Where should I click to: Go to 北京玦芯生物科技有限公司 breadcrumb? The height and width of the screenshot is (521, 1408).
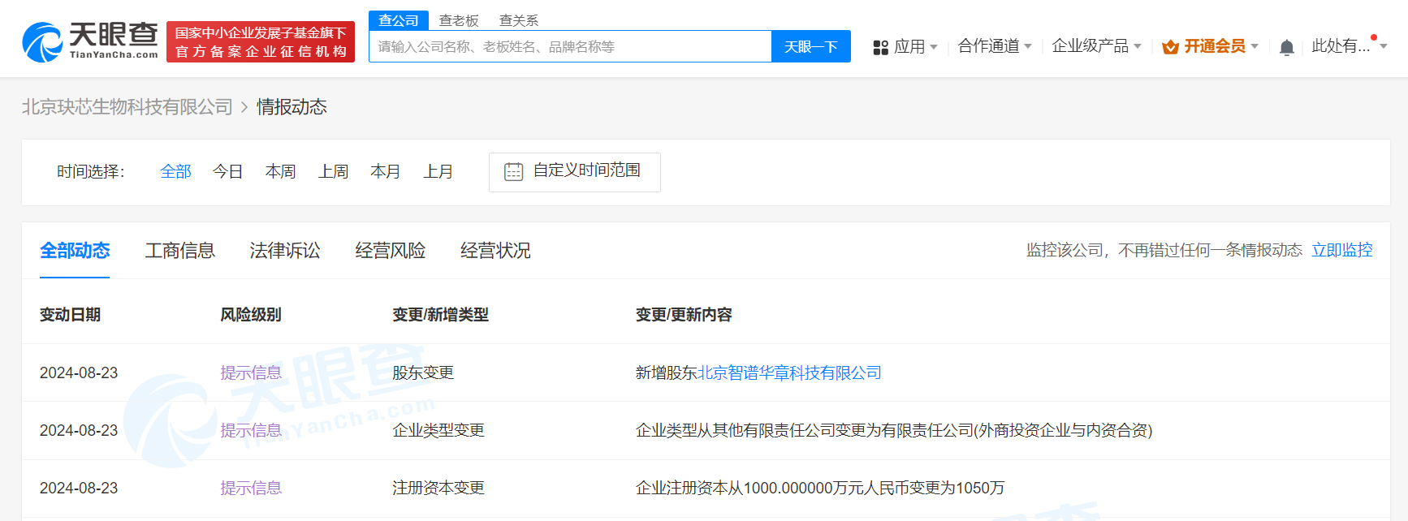(127, 107)
